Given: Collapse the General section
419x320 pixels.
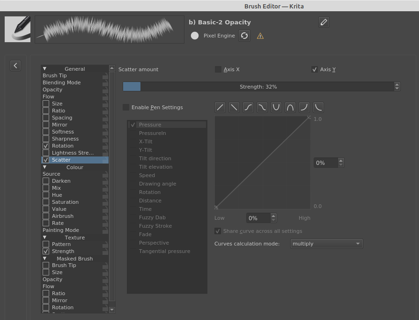Looking at the screenshot, I should click(x=45, y=69).
